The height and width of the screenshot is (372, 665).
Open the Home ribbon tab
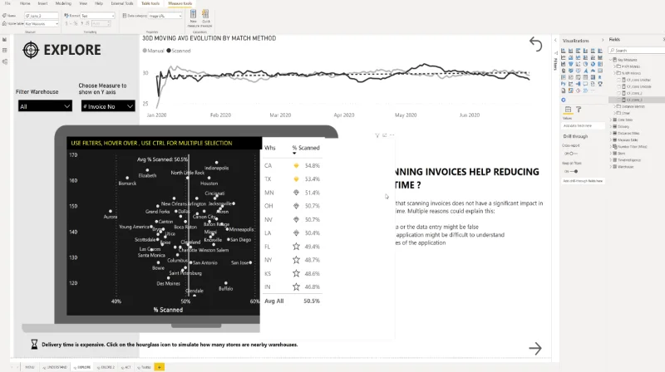click(25, 3)
